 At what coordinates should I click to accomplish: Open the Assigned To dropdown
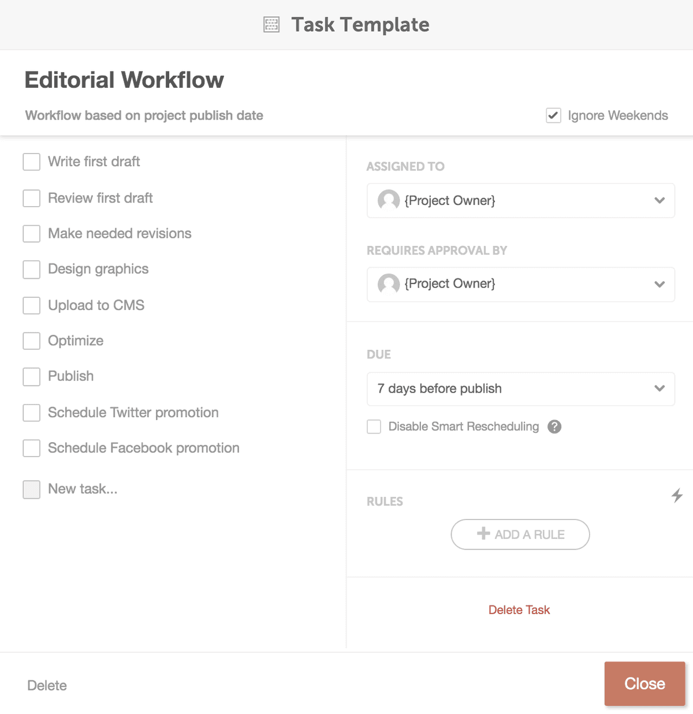point(520,200)
